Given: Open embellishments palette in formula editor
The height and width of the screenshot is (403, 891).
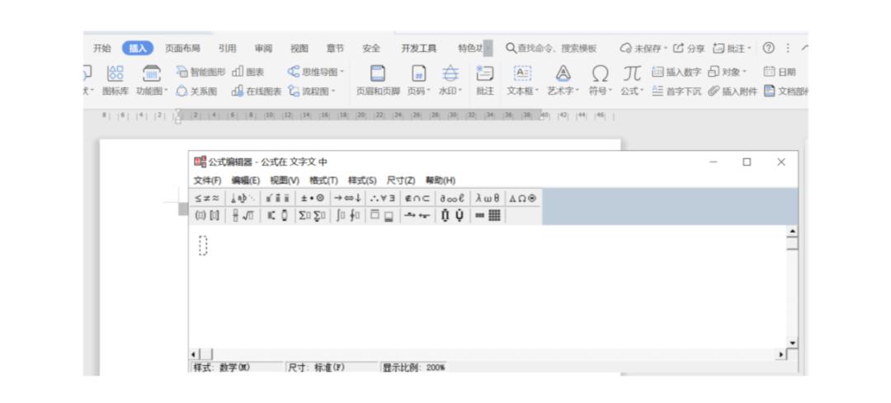Looking at the screenshot, I should click(278, 198).
